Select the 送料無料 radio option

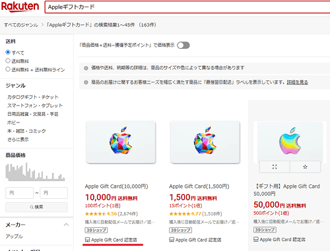8,61
